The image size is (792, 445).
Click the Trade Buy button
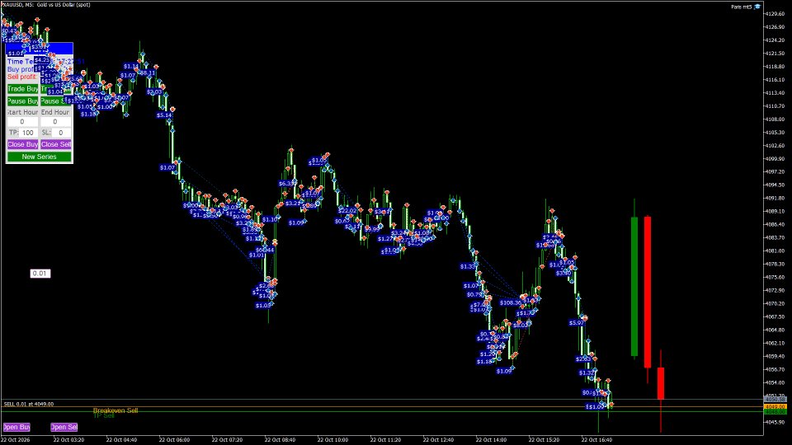(x=23, y=89)
